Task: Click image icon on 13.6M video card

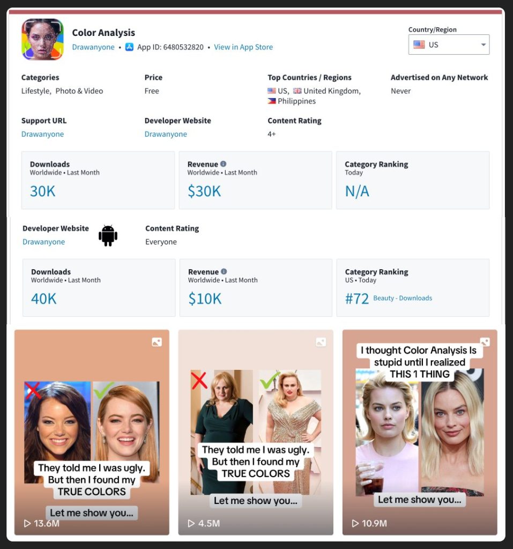Action: click(157, 342)
